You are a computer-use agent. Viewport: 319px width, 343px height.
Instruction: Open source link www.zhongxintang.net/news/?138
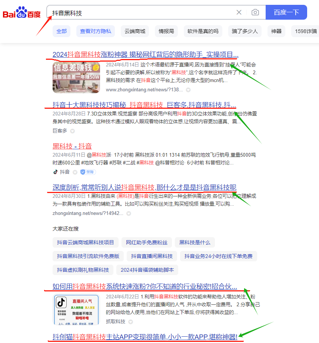[144, 90]
